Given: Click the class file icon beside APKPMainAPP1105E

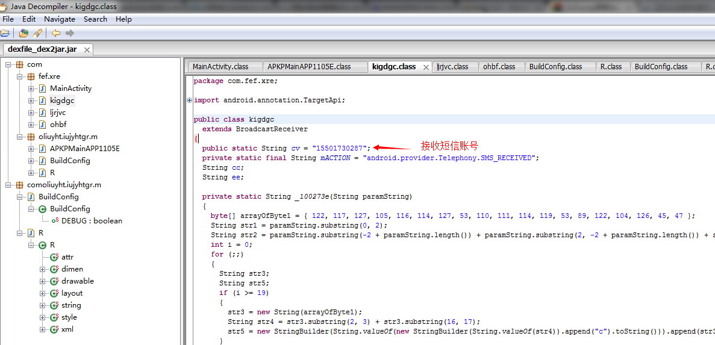Looking at the screenshot, I should (x=42, y=149).
